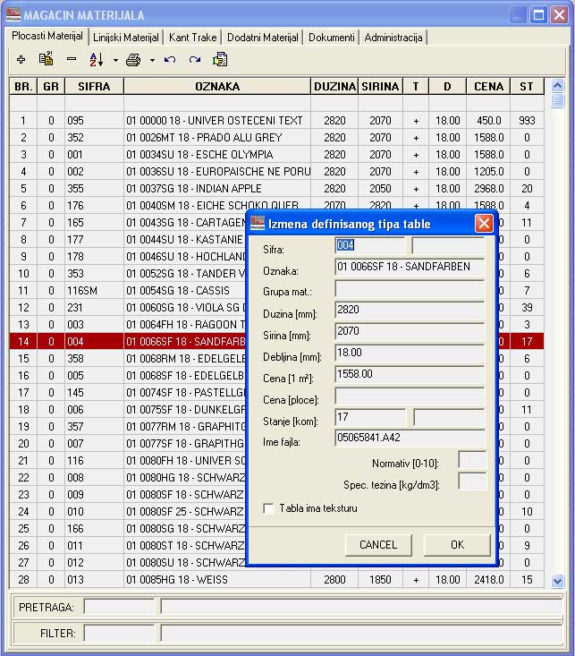Expand the print options dropdown arrow
The height and width of the screenshot is (656, 575).
[152, 61]
